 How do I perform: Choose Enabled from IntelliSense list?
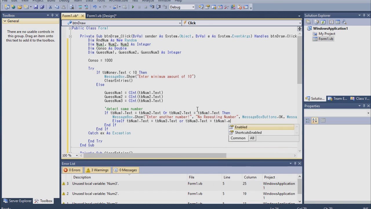261,127
